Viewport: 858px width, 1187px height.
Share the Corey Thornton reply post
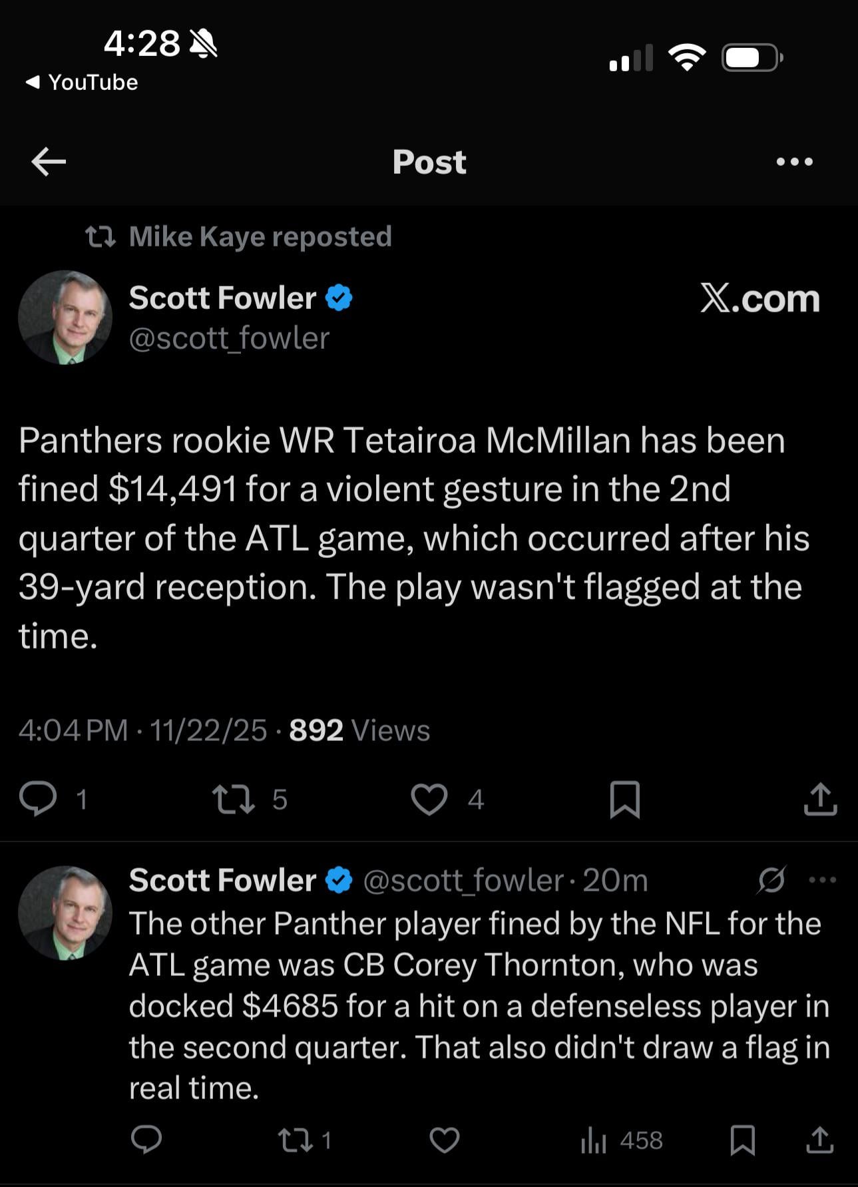click(x=820, y=1140)
